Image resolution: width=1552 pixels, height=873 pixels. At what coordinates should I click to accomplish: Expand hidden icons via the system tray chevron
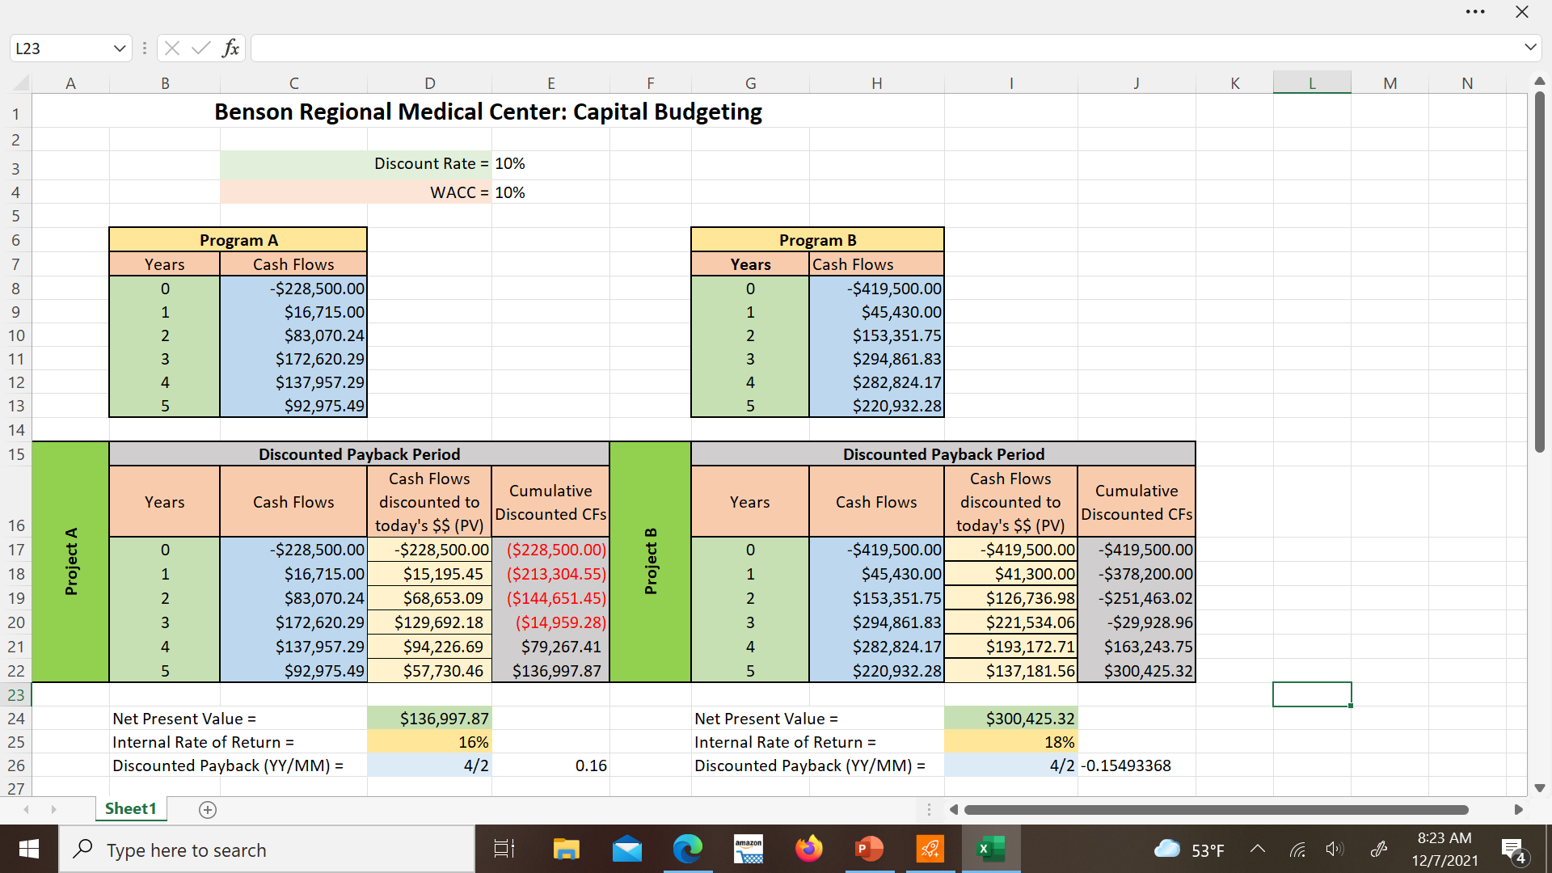click(x=1258, y=849)
